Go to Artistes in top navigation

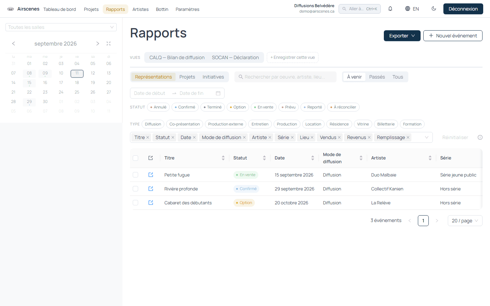[x=141, y=9]
